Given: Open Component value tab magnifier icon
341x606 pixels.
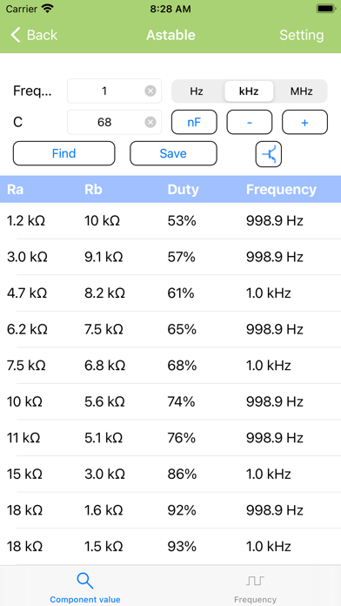Looking at the screenshot, I should coord(84,581).
